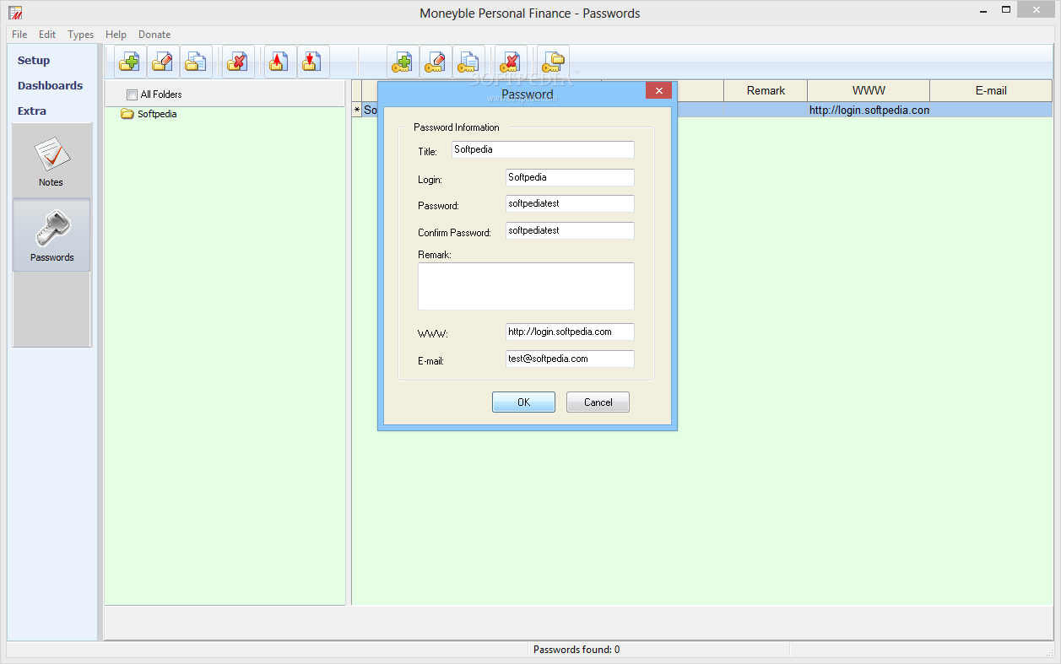
Task: Switch to the Dashboards panel
Action: coord(51,85)
